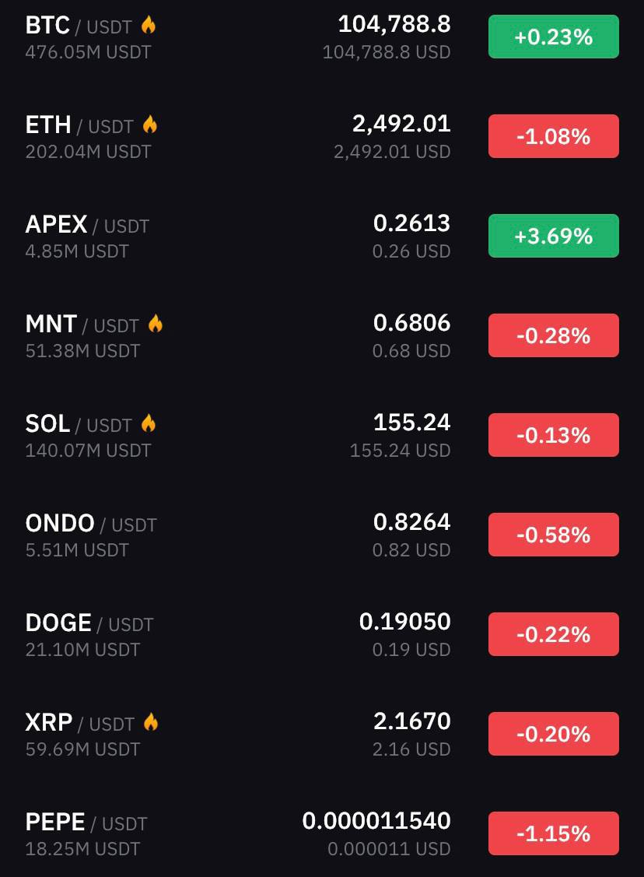
Task: Tap the SOL -0.13% change badge
Action: tap(553, 435)
